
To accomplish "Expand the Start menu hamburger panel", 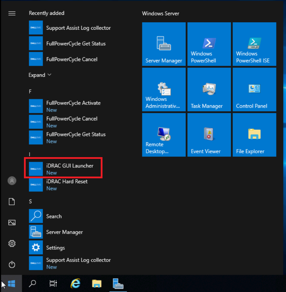I will click(x=12, y=13).
